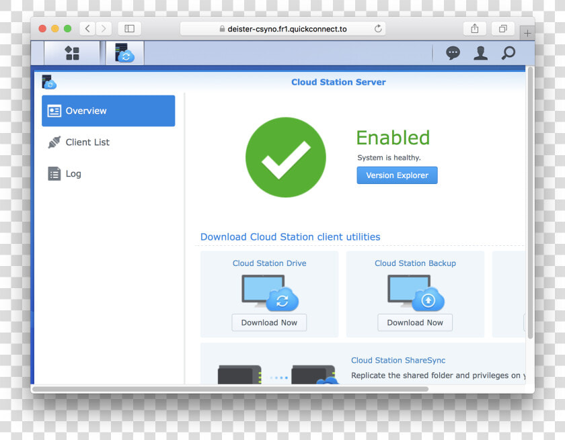565x440 pixels.
Task: Click the Cloud Station ShareSync link
Action: 398,360
